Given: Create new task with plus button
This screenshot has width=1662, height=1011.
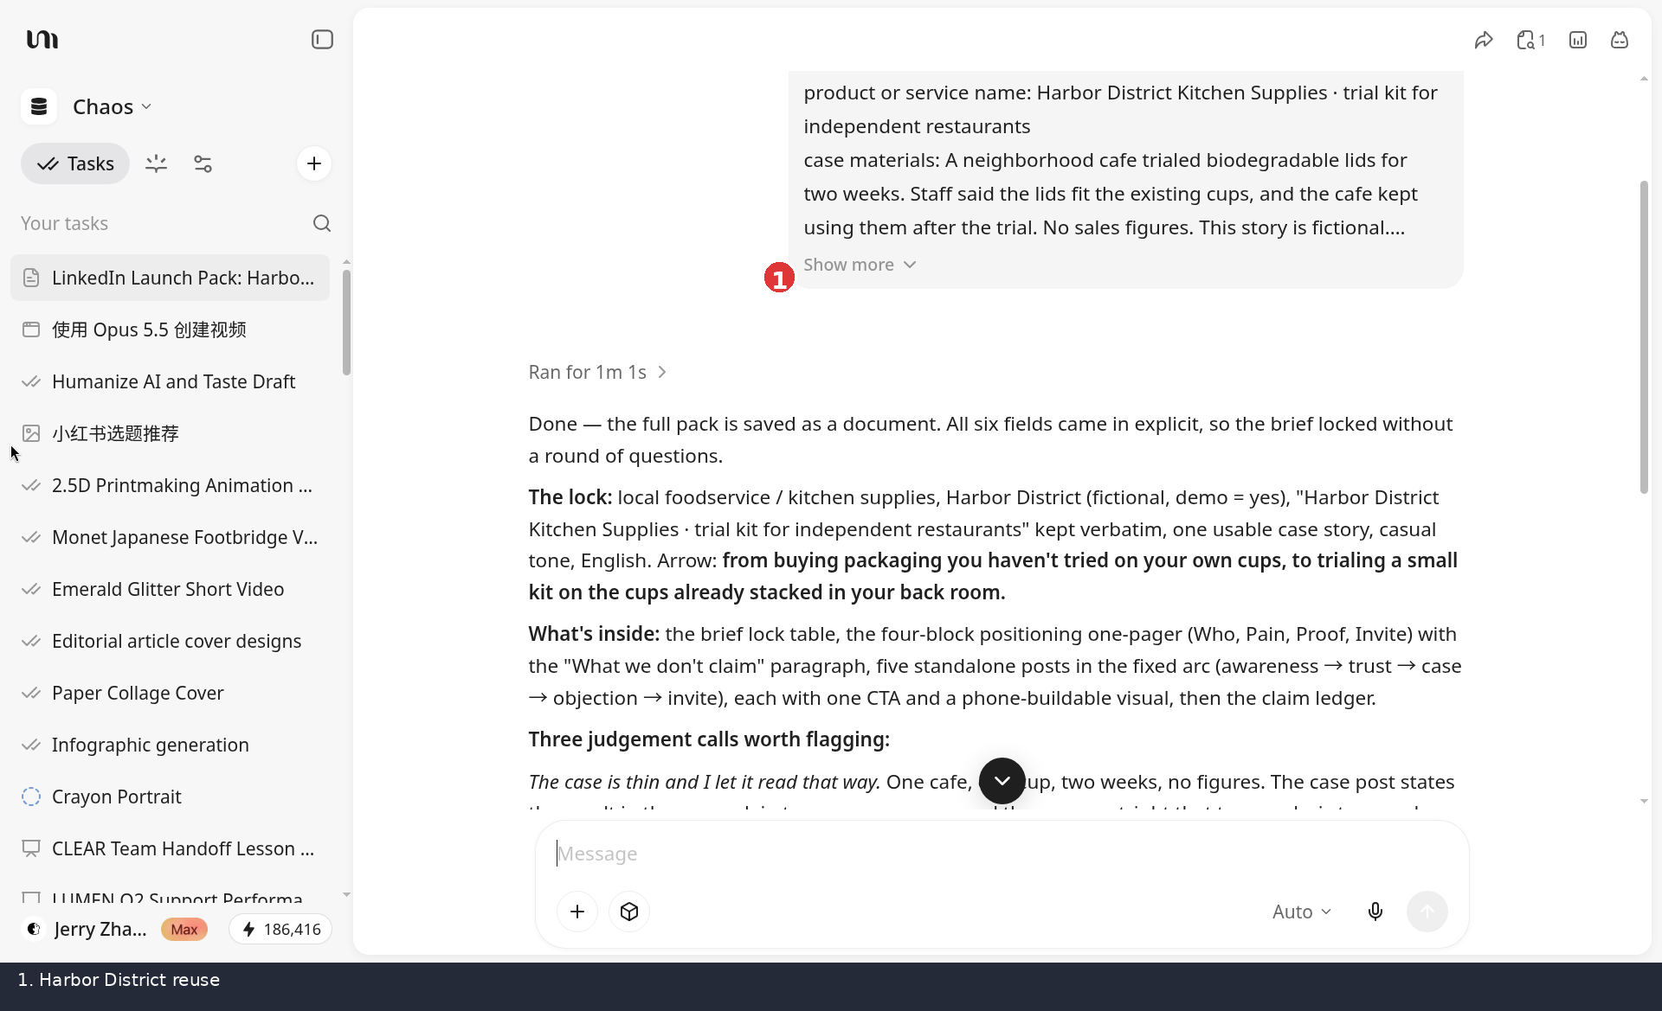Looking at the screenshot, I should click(x=314, y=163).
